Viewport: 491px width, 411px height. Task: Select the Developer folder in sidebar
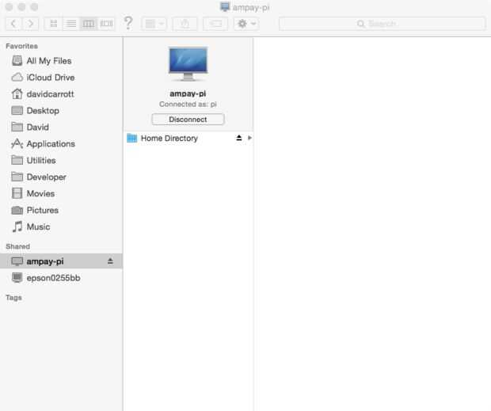pos(61,177)
